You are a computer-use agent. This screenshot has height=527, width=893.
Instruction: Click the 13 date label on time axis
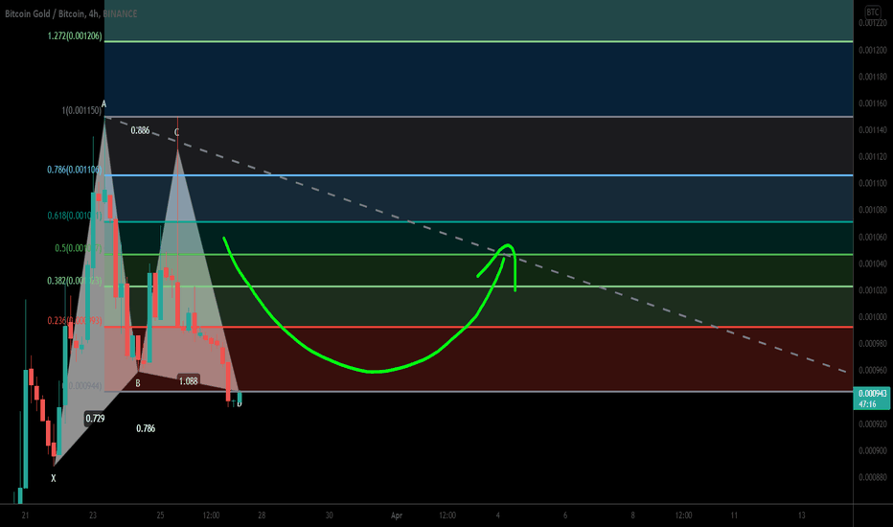click(x=801, y=516)
